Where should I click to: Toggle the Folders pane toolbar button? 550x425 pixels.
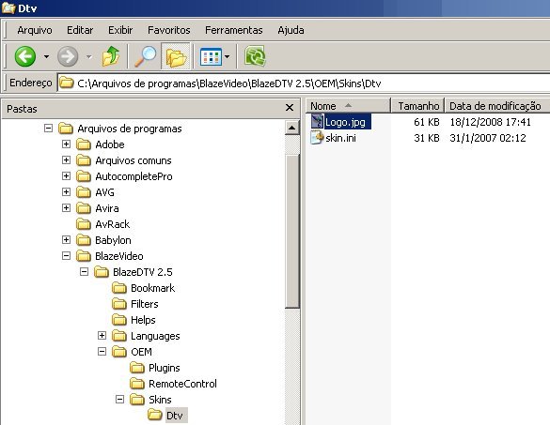[176, 56]
